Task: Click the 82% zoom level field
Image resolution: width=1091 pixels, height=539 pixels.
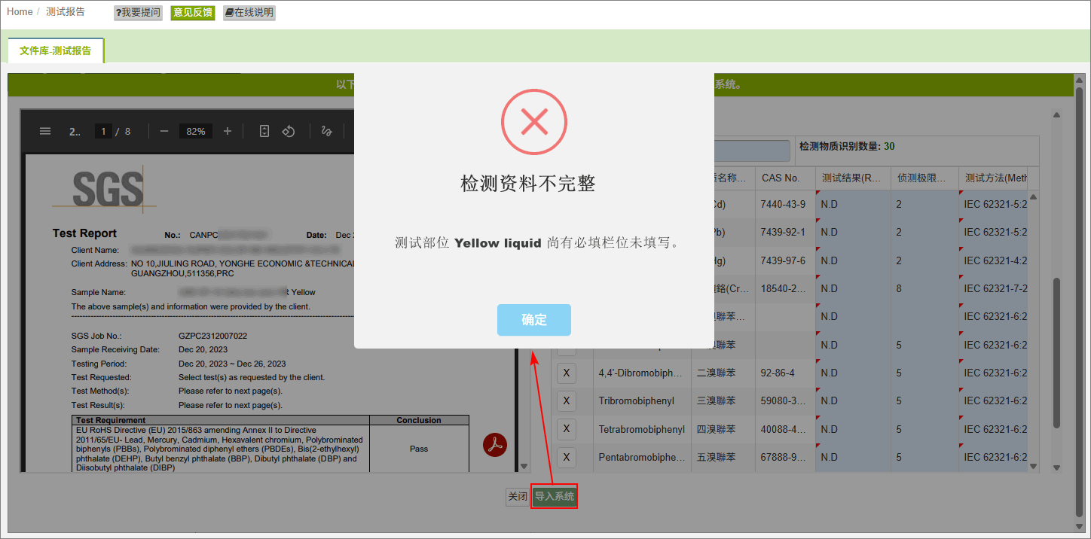Action: tap(196, 131)
